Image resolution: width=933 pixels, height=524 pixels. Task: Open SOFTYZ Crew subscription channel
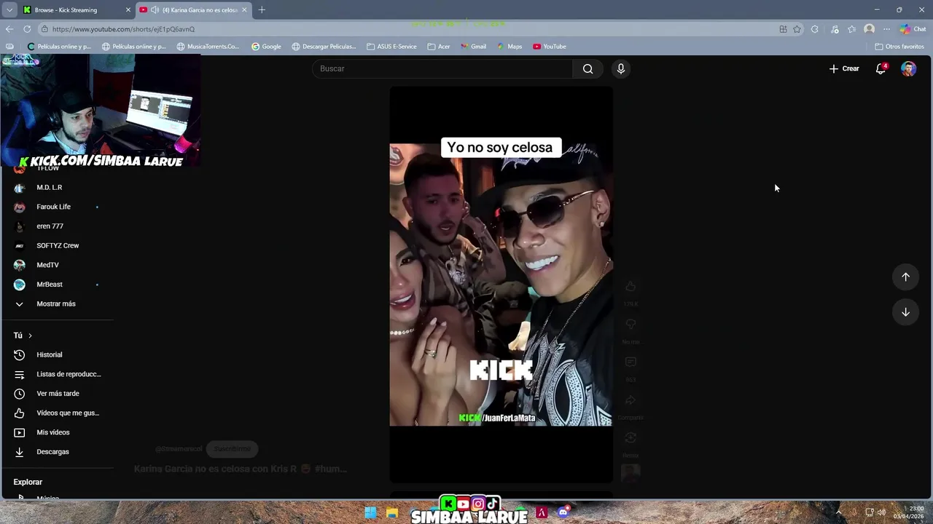(x=57, y=246)
